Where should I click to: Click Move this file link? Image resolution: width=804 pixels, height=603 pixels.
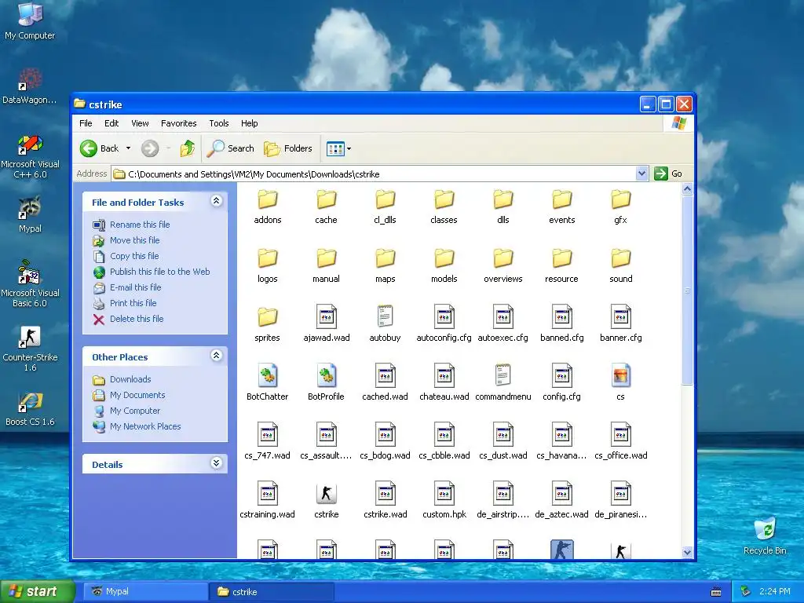pyautogui.click(x=134, y=240)
